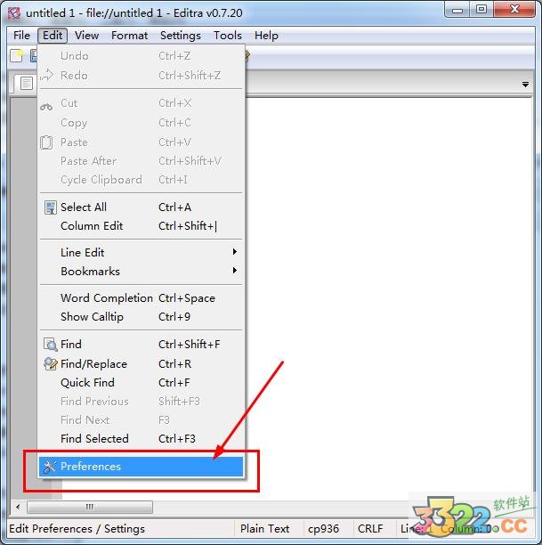542x545 pixels.
Task: Click the greyed Paste After entry
Action: [141, 161]
